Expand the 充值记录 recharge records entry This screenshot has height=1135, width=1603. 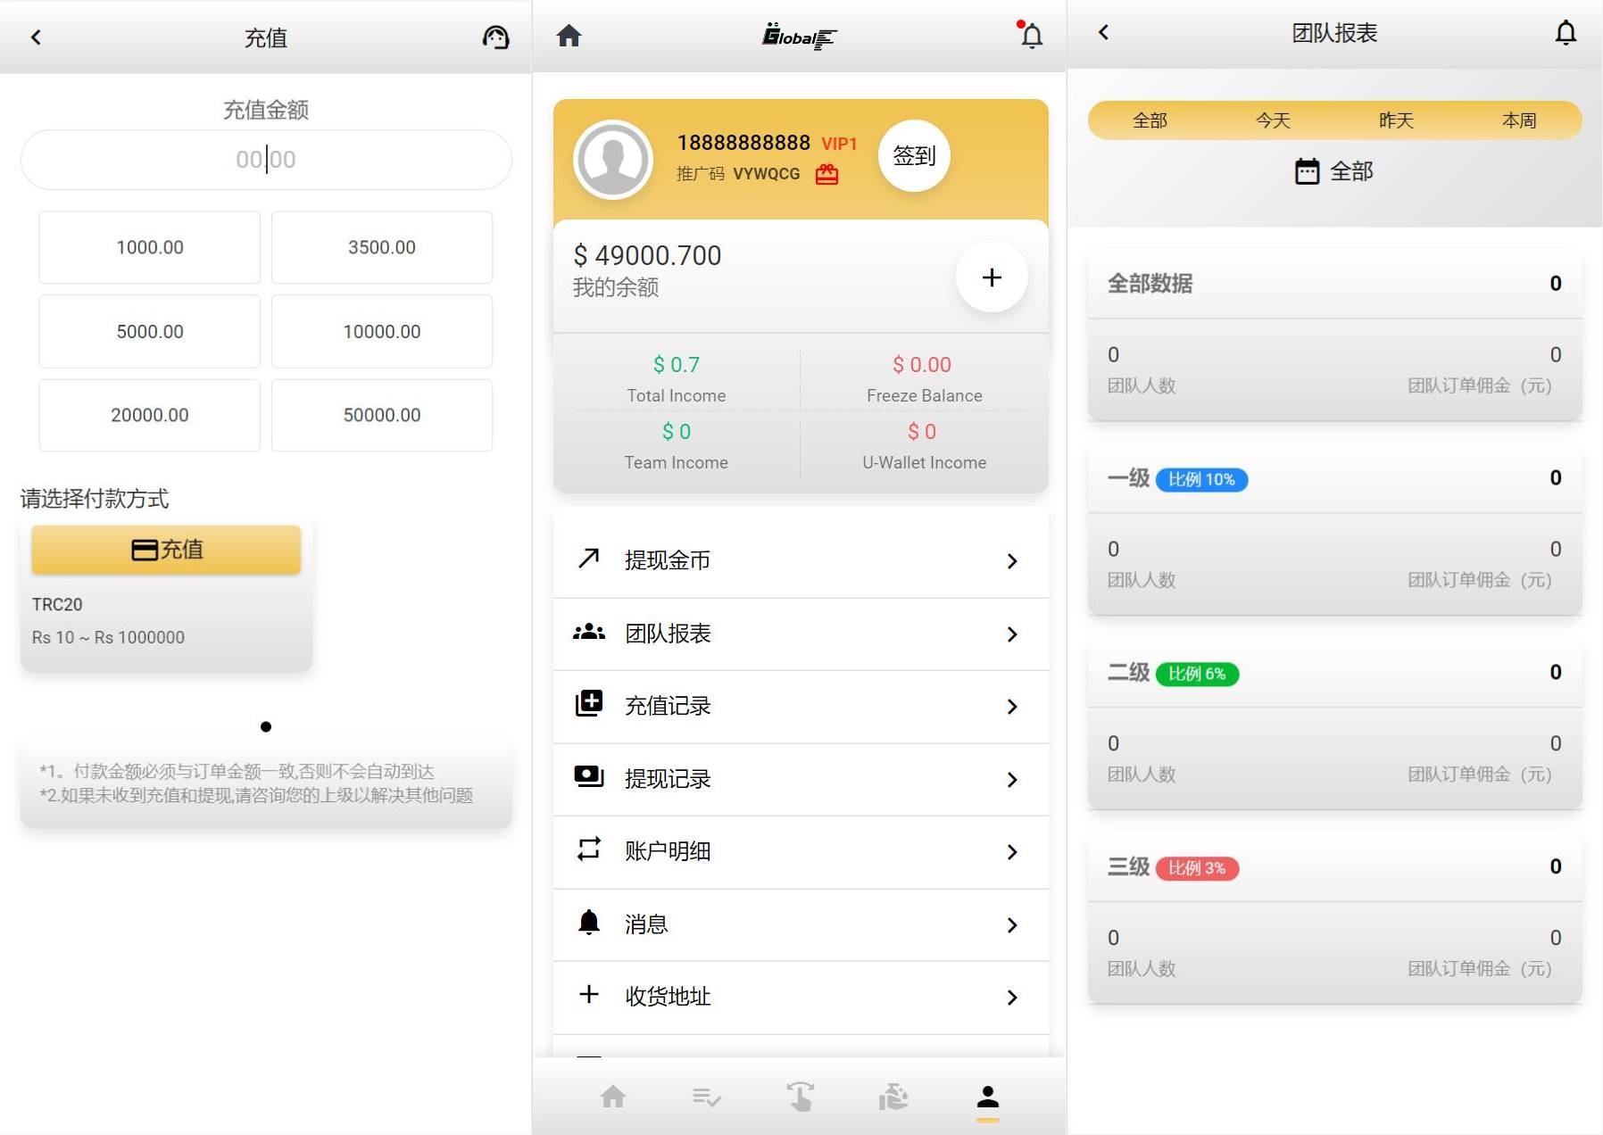(x=801, y=706)
